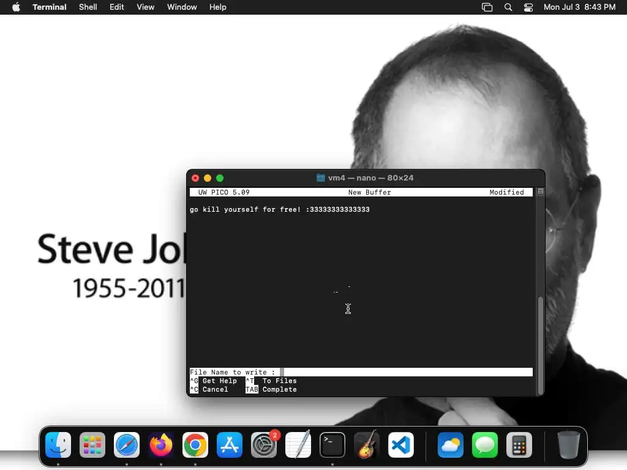Open the Terminal application menu
Screen dimensions: 627x470
click(x=50, y=7)
